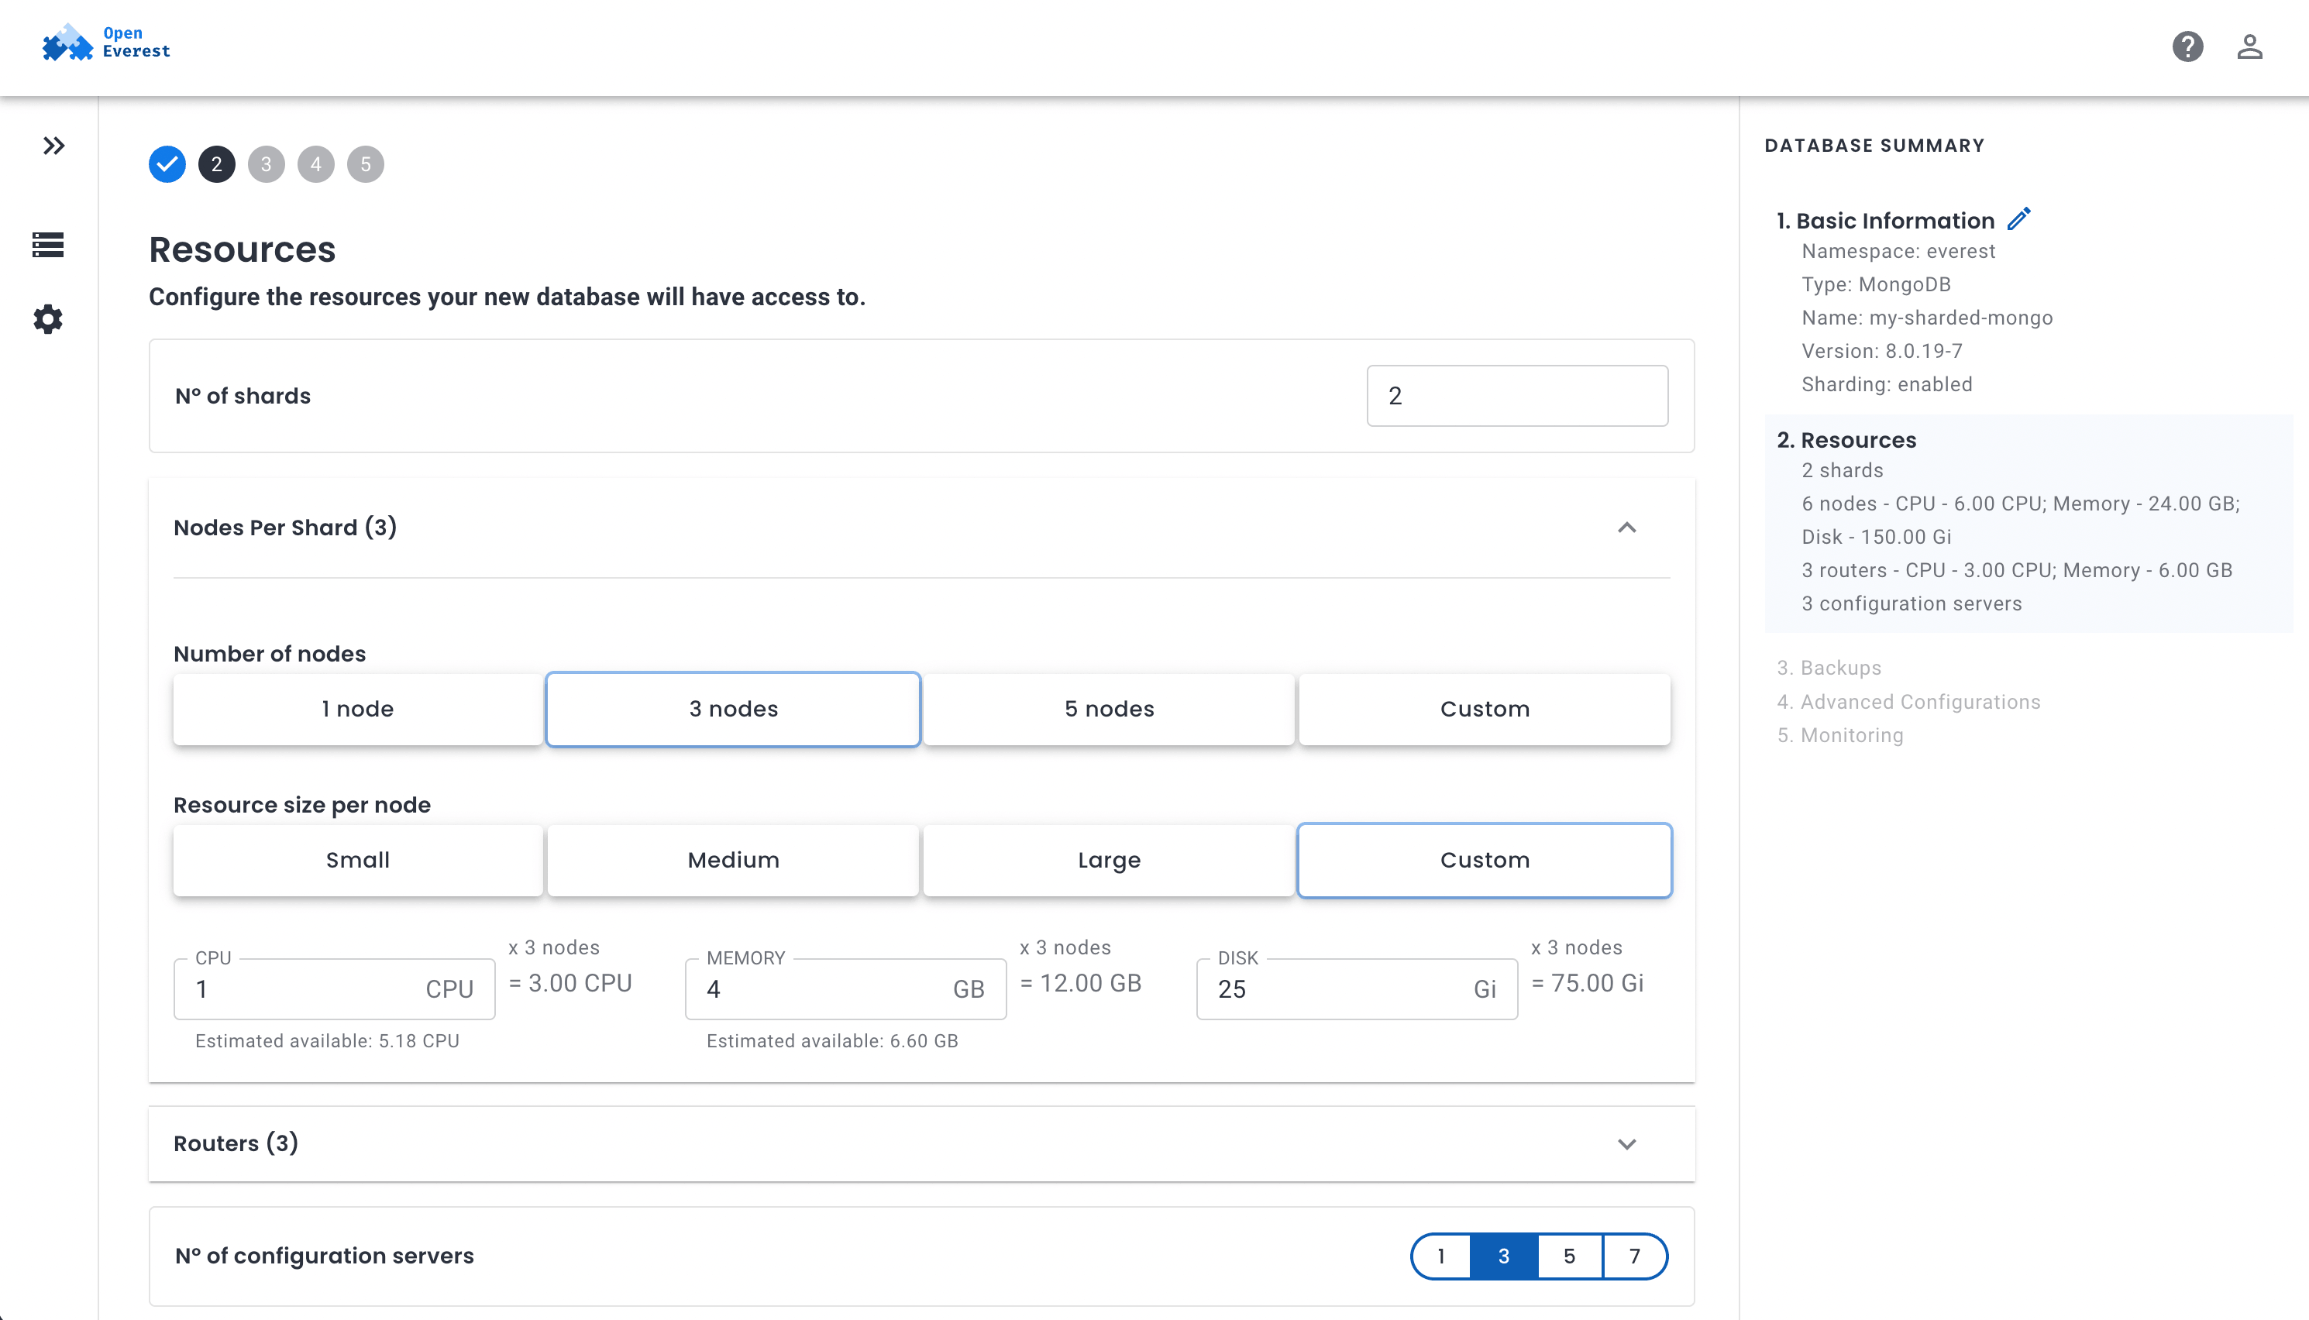Image resolution: width=2309 pixels, height=1320 pixels.
Task: Open the user account profile icon
Action: click(x=2249, y=46)
